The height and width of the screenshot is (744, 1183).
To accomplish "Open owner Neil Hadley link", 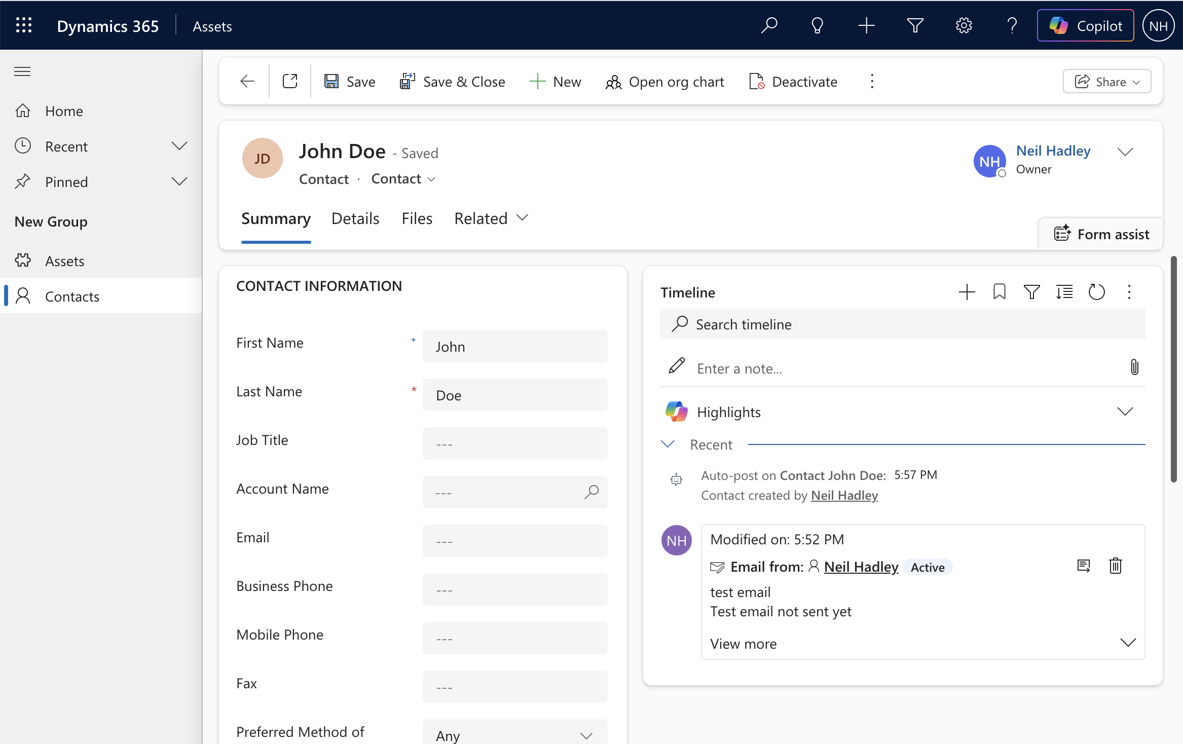I will click(x=1053, y=151).
